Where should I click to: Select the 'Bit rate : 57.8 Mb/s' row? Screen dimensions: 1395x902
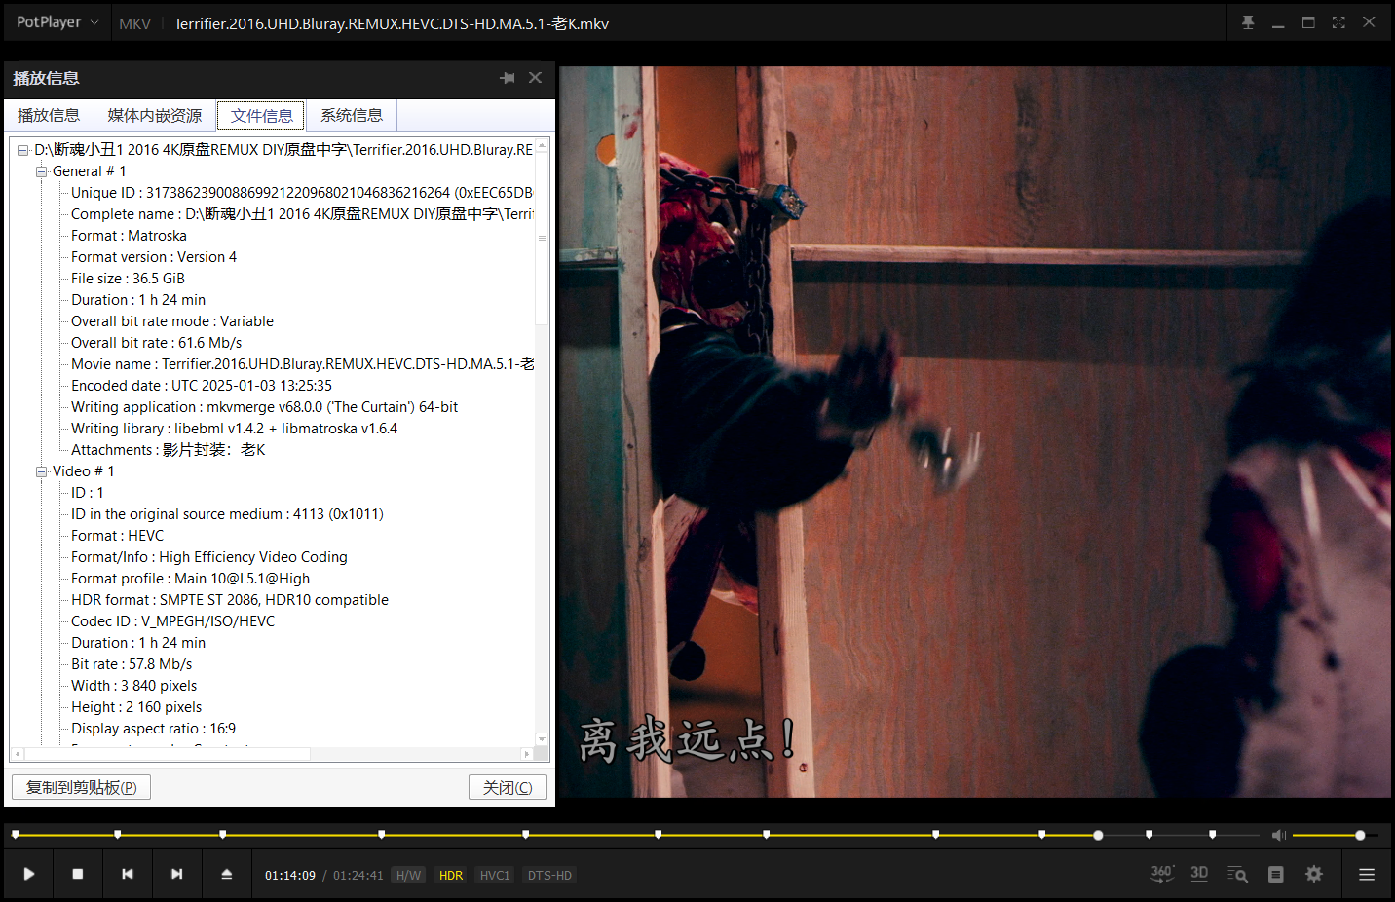[132, 664]
